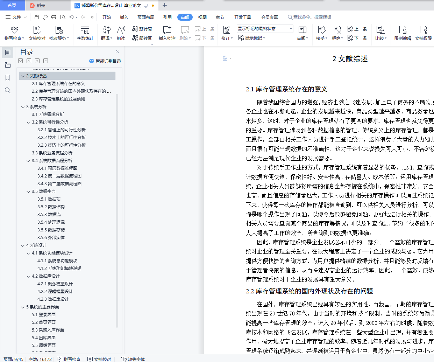The image size is (434, 362).
Task: Collapse 5 系统的主要界面 node
Action: (x=23, y=307)
